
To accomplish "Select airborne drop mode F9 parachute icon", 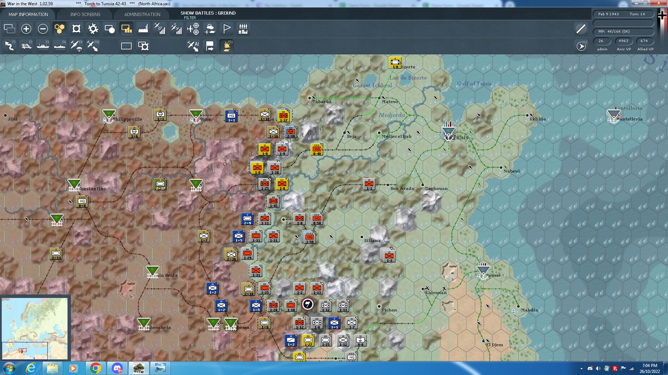I will (76, 46).
